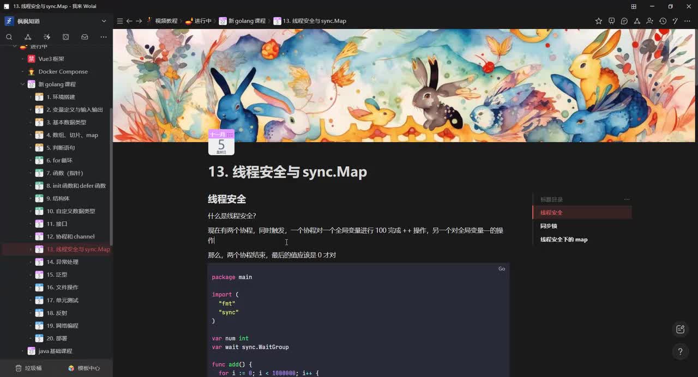Open page 8. init 函数和 defer 函数
Image resolution: width=698 pixels, height=377 pixels.
(76, 186)
